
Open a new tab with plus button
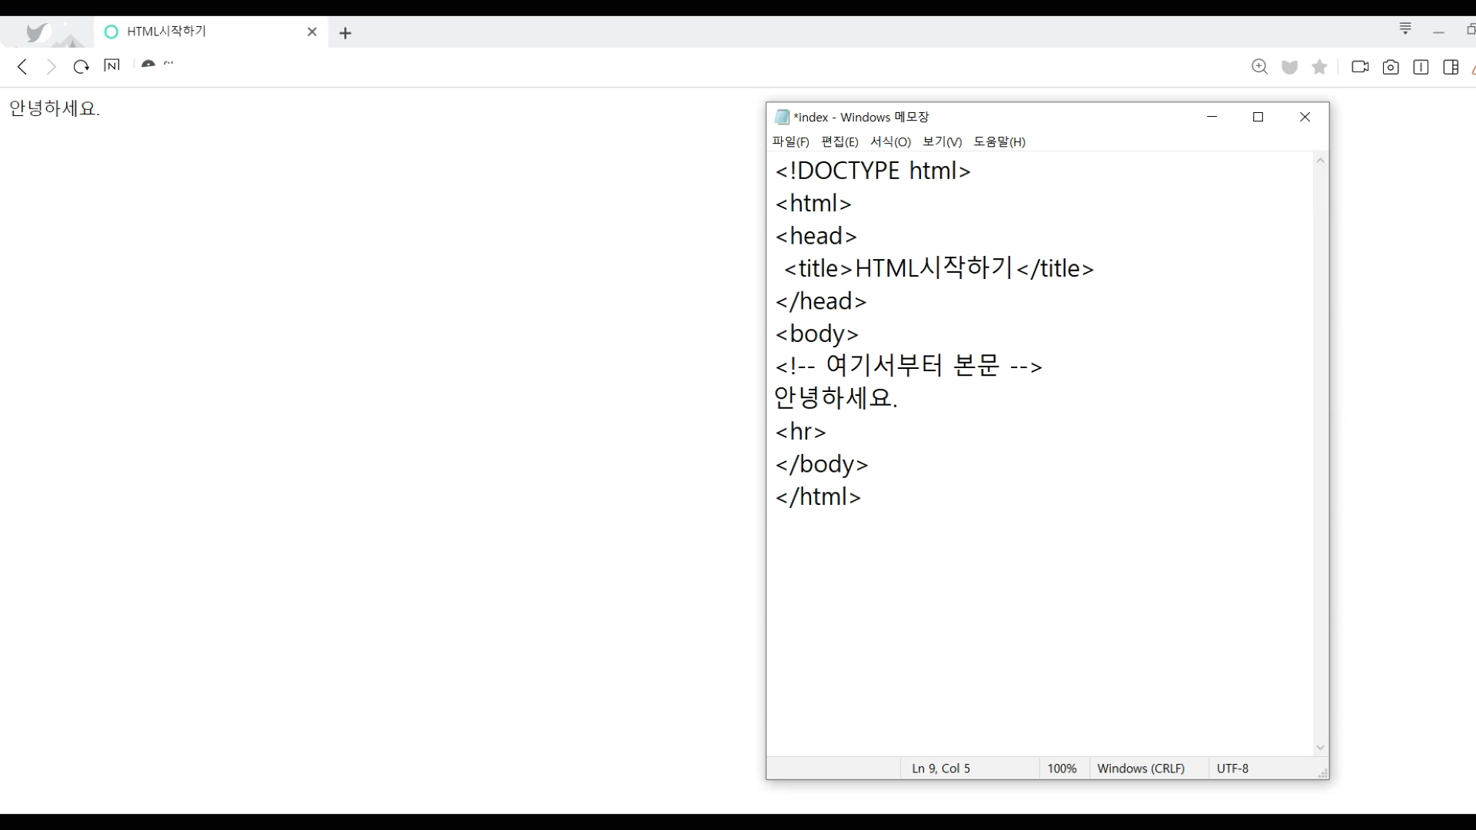(x=345, y=33)
